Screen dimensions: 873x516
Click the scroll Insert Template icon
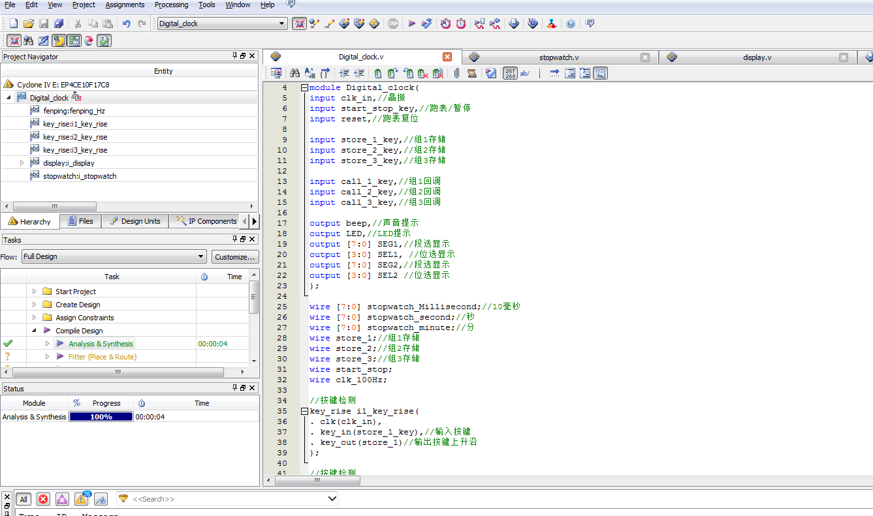(471, 73)
